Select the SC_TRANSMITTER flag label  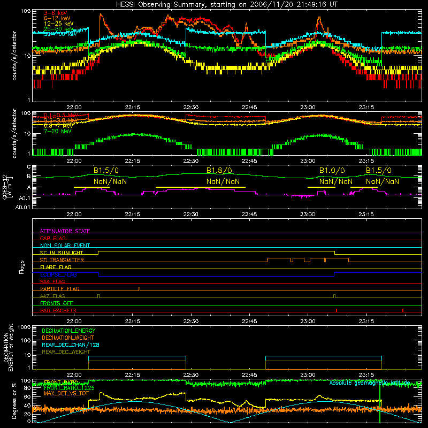pyautogui.click(x=62, y=260)
